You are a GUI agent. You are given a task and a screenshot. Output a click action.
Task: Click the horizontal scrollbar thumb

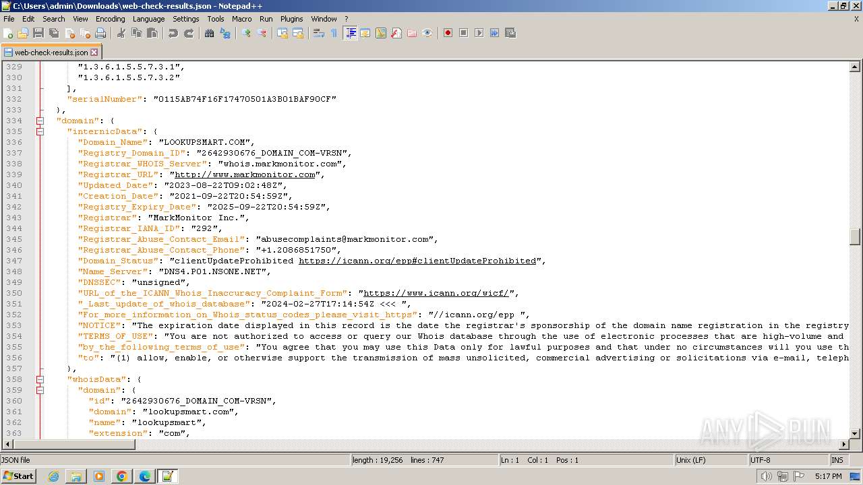tap(74, 445)
